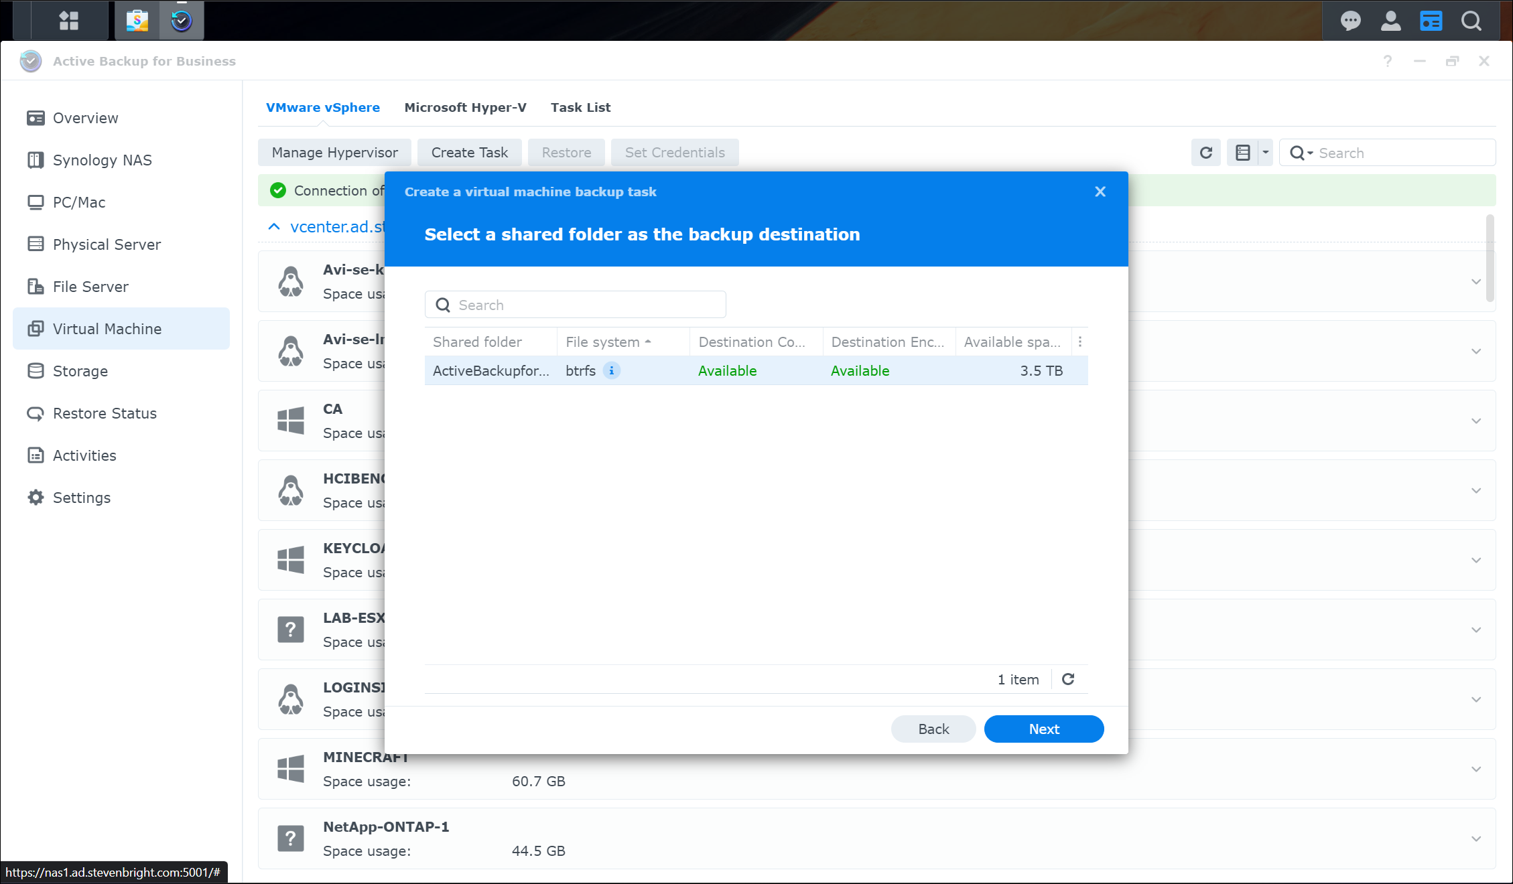The height and width of the screenshot is (884, 1513).
Task: Open the notifications chat bubble icon
Action: tap(1350, 21)
